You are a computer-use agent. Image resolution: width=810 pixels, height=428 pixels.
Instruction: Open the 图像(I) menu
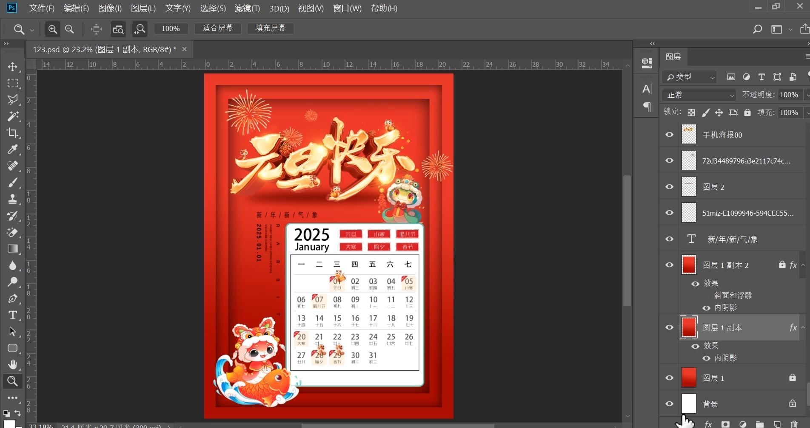(110, 8)
